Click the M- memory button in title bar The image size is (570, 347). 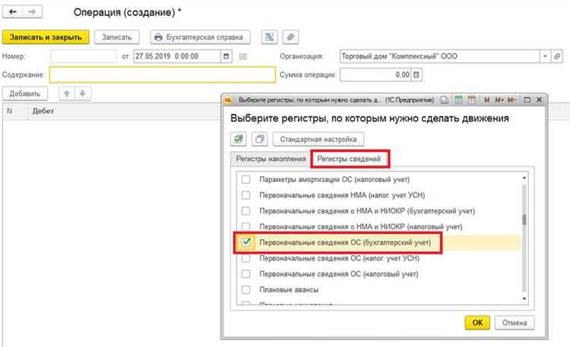pyautogui.click(x=511, y=100)
